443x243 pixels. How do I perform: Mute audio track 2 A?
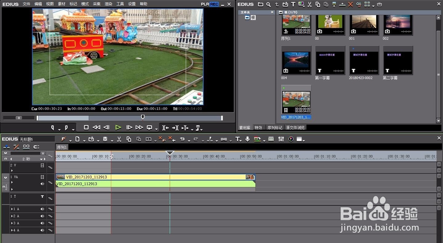(x=43, y=216)
